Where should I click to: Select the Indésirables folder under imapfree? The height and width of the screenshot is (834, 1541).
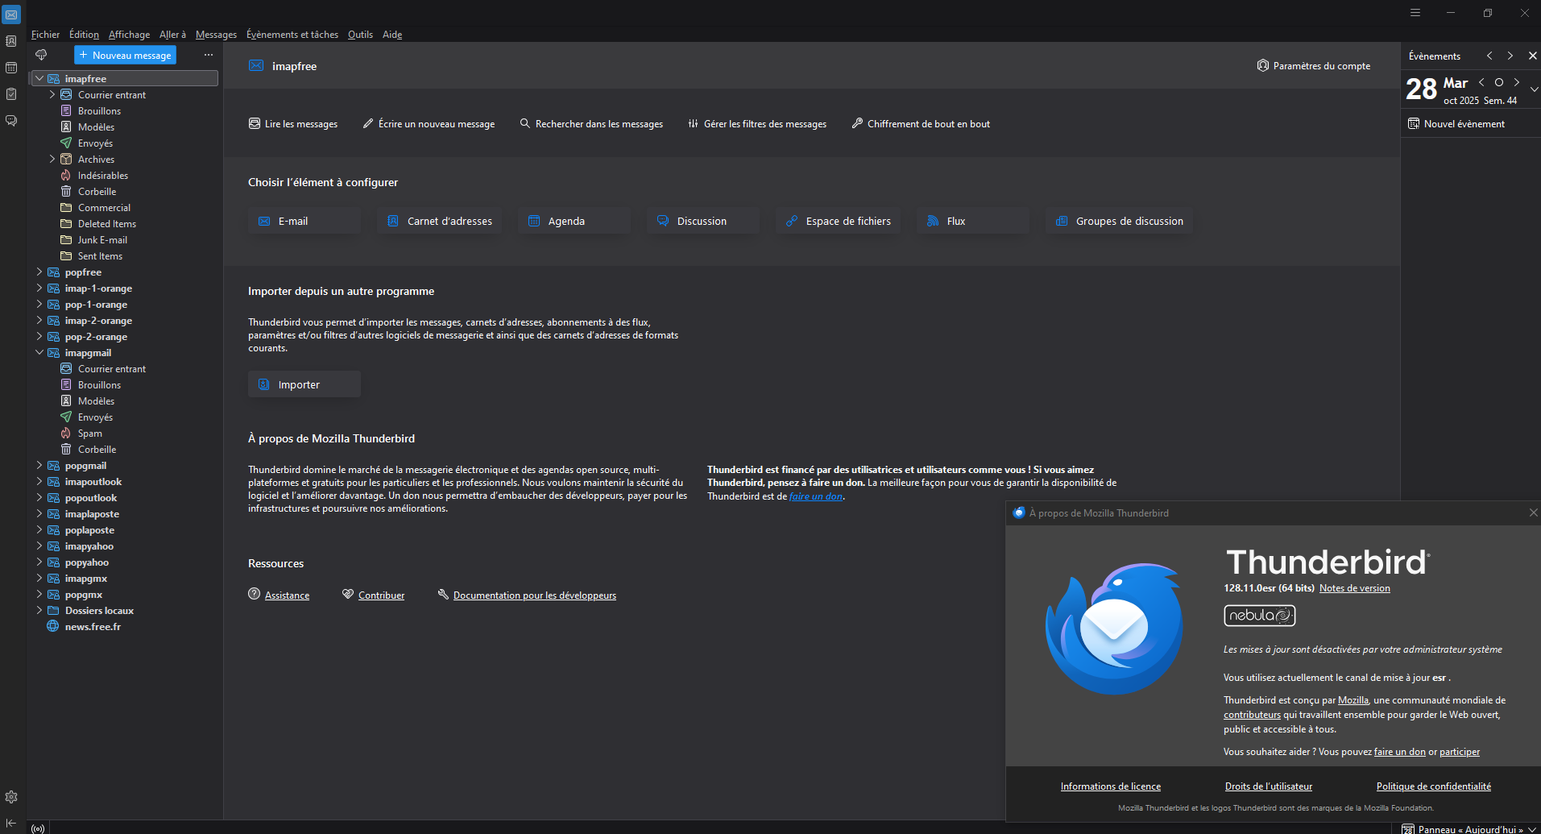(103, 176)
